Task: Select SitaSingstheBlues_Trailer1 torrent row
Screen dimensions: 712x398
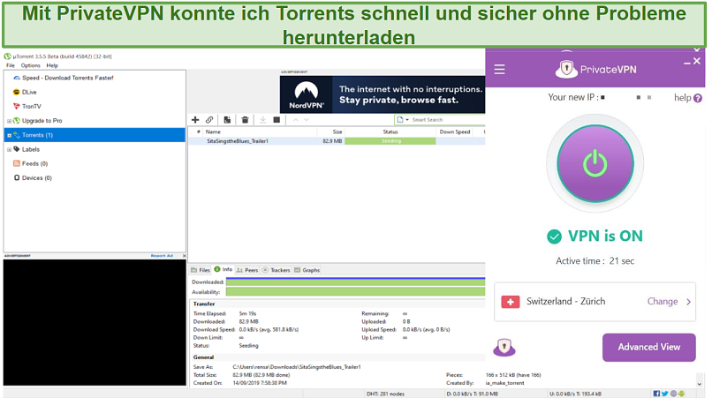Action: tap(337, 141)
